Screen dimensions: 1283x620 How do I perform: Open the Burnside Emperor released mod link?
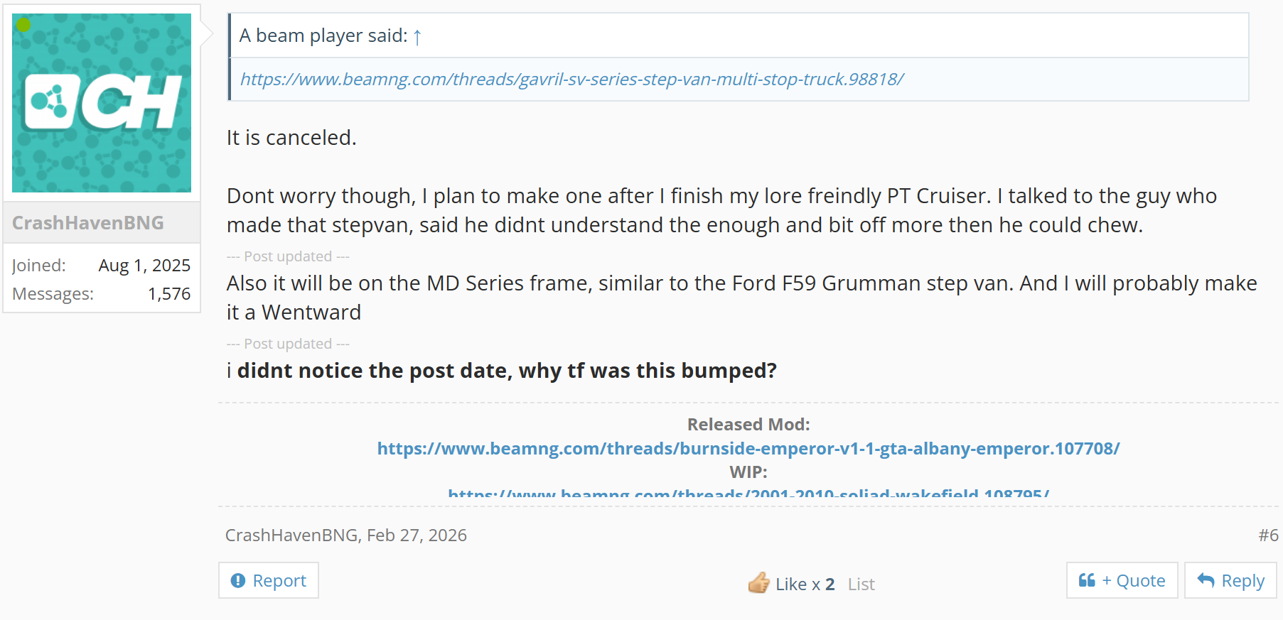[x=748, y=448]
